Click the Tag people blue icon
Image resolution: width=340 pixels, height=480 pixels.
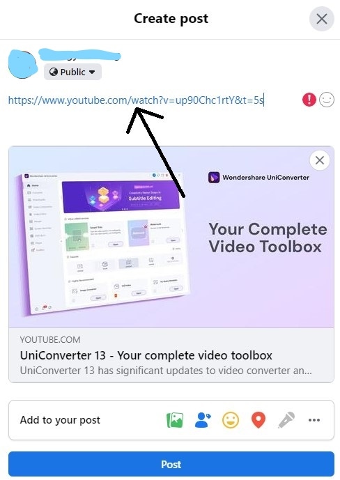tap(203, 420)
